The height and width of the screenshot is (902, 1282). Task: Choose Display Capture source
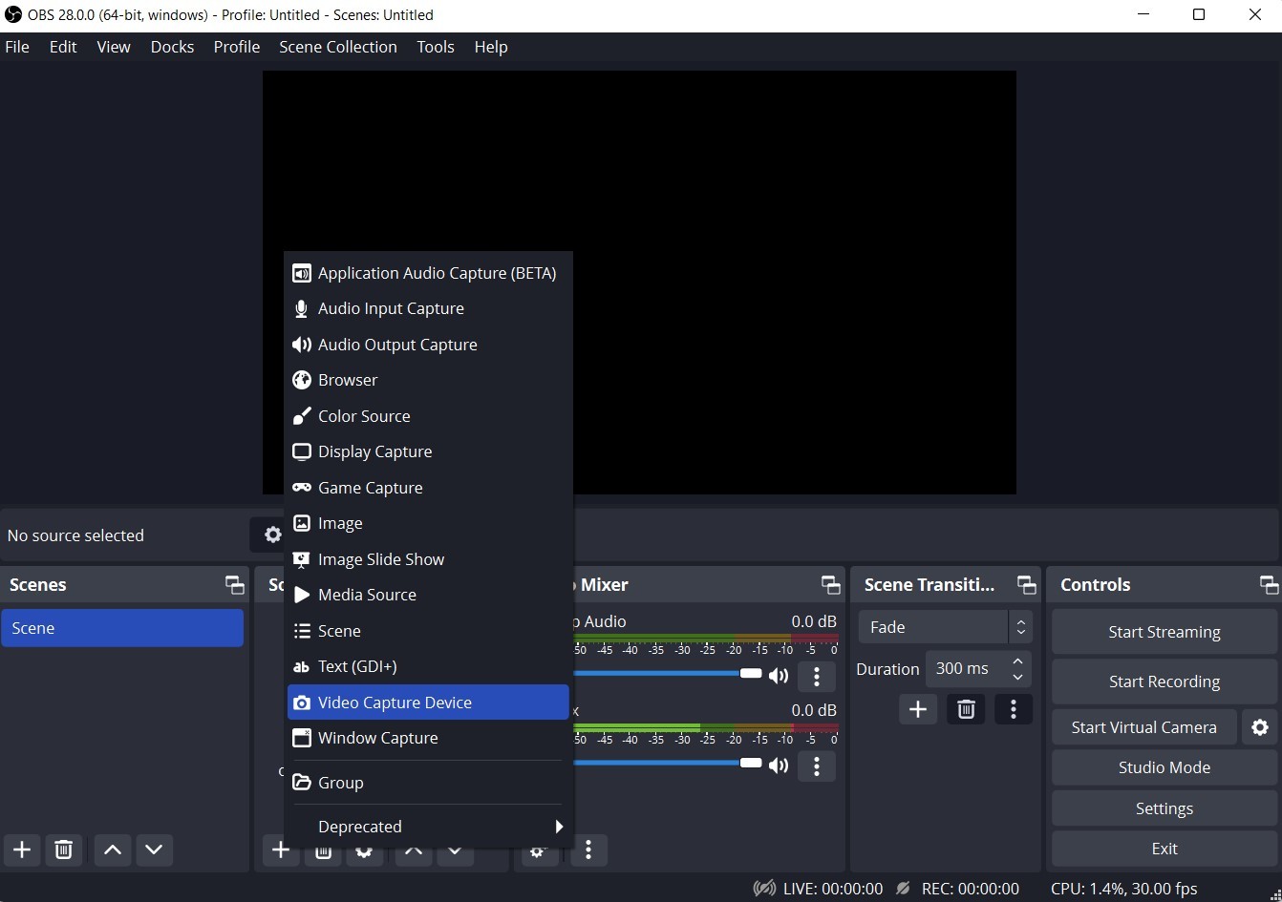tap(428, 451)
